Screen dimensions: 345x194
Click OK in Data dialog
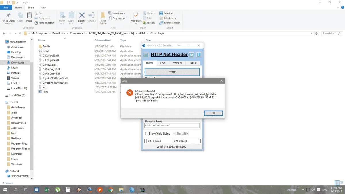point(213,113)
